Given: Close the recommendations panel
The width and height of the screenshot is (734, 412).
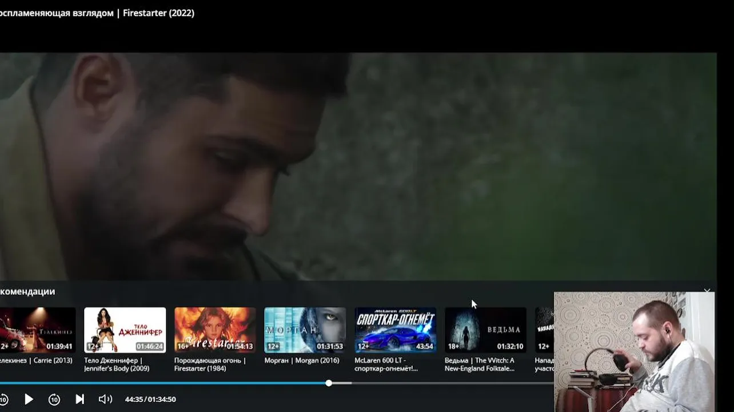Looking at the screenshot, I should (x=707, y=291).
